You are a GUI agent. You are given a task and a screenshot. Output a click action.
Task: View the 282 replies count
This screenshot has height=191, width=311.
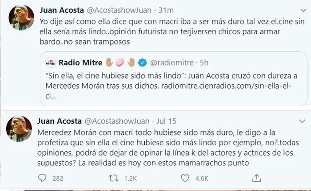click(57, 178)
